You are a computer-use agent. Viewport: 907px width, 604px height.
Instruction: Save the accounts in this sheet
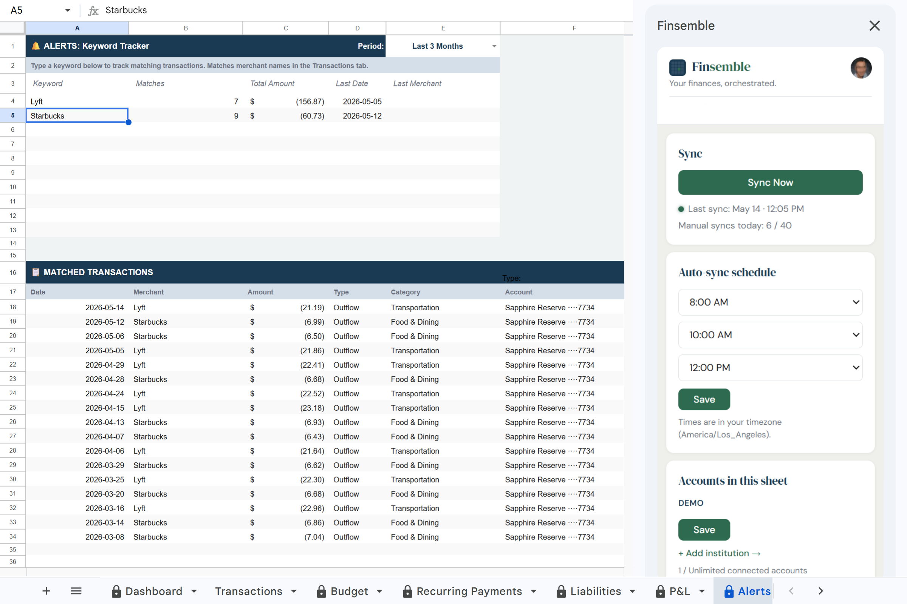coord(704,530)
